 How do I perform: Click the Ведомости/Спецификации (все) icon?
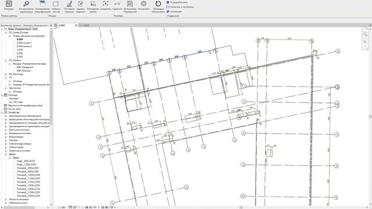click(6, 106)
